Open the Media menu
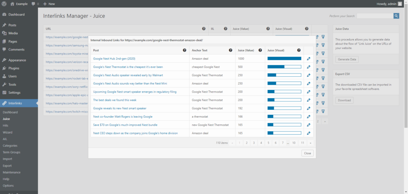Screen dimensions: 408x194 coord(13,33)
